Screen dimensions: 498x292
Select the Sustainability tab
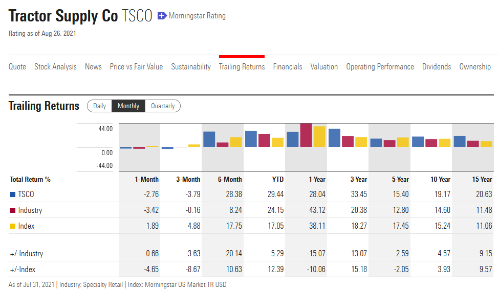[x=191, y=67]
